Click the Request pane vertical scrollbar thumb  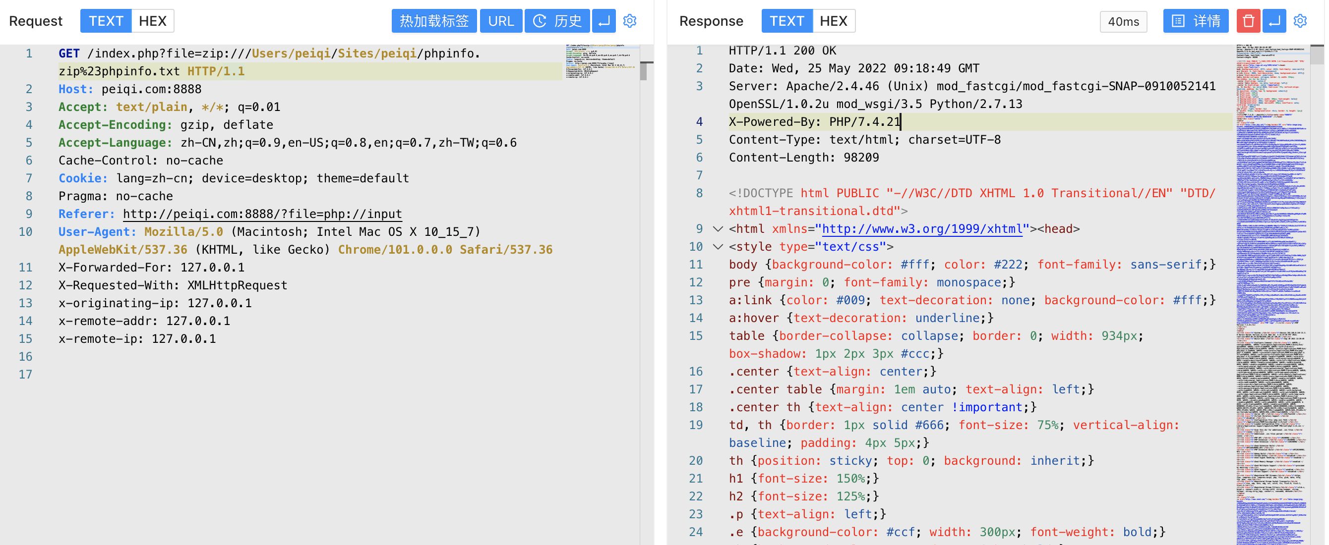643,71
